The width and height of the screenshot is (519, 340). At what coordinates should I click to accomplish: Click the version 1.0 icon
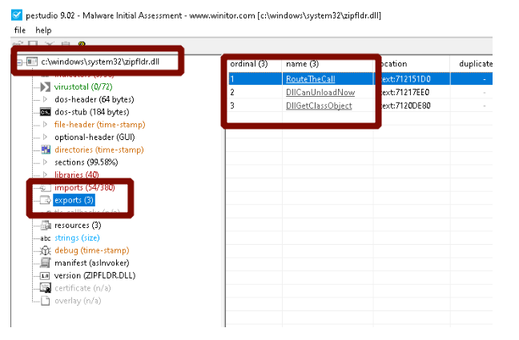(45, 275)
